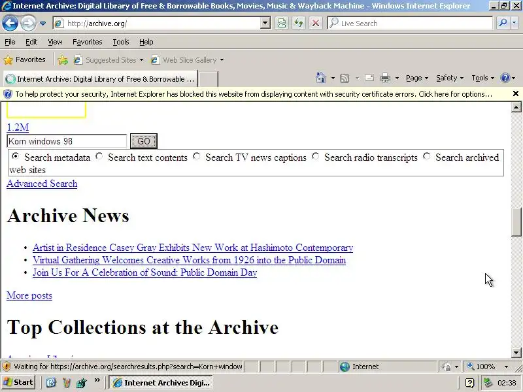Expand the Print dropdown arrow

[x=397, y=78]
